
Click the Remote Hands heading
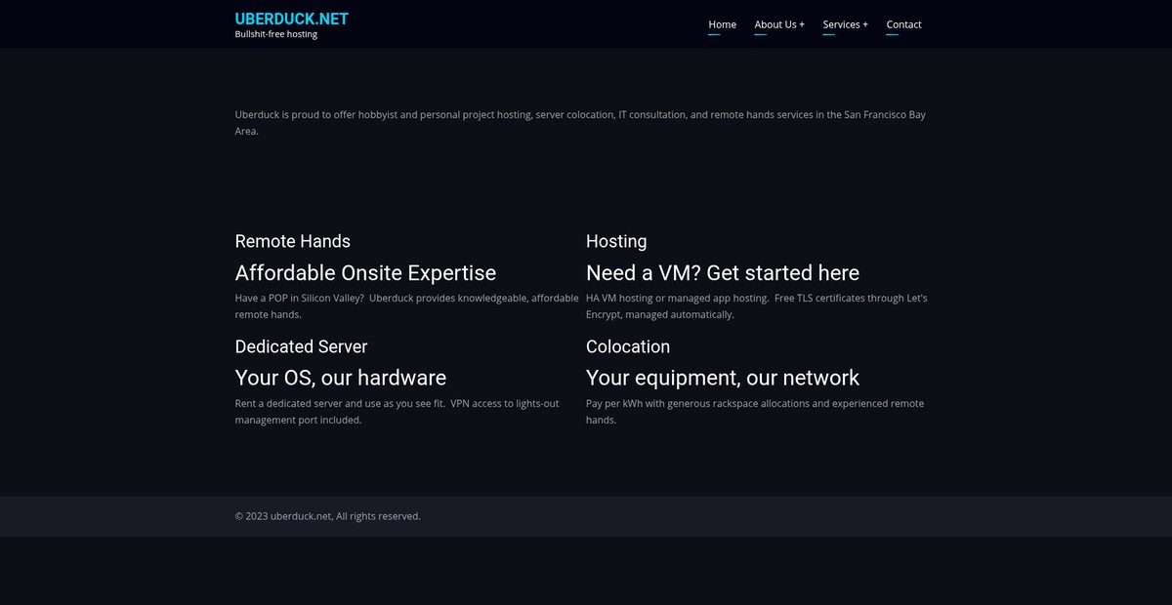pos(292,241)
